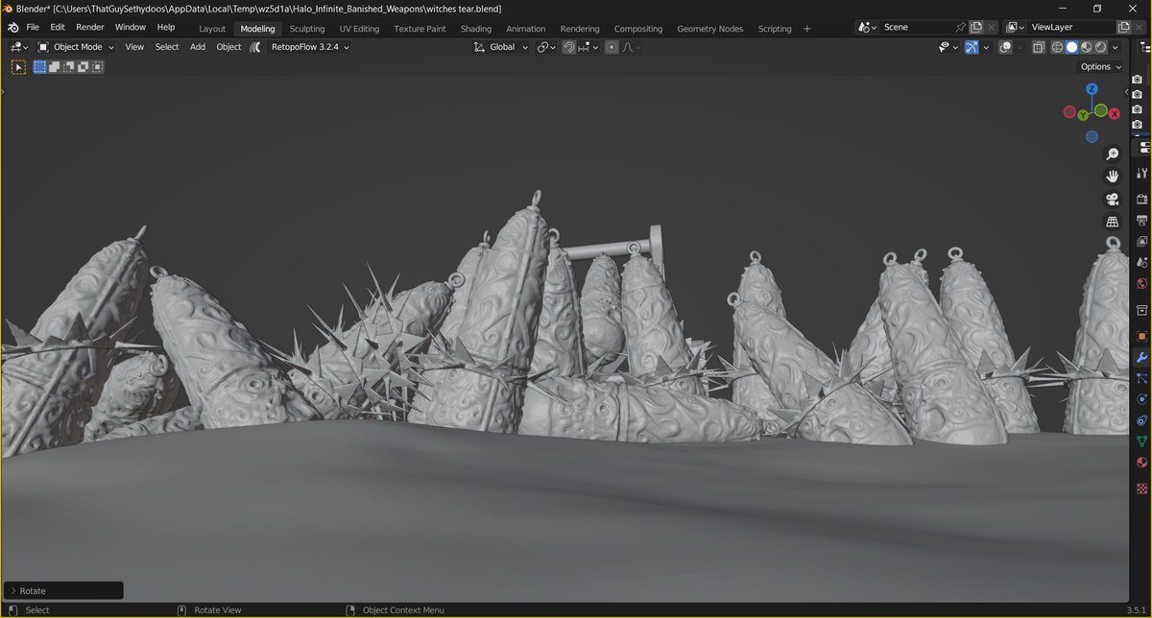Open the view layer browse dropdown
1152x618 pixels.
pos(1016,28)
